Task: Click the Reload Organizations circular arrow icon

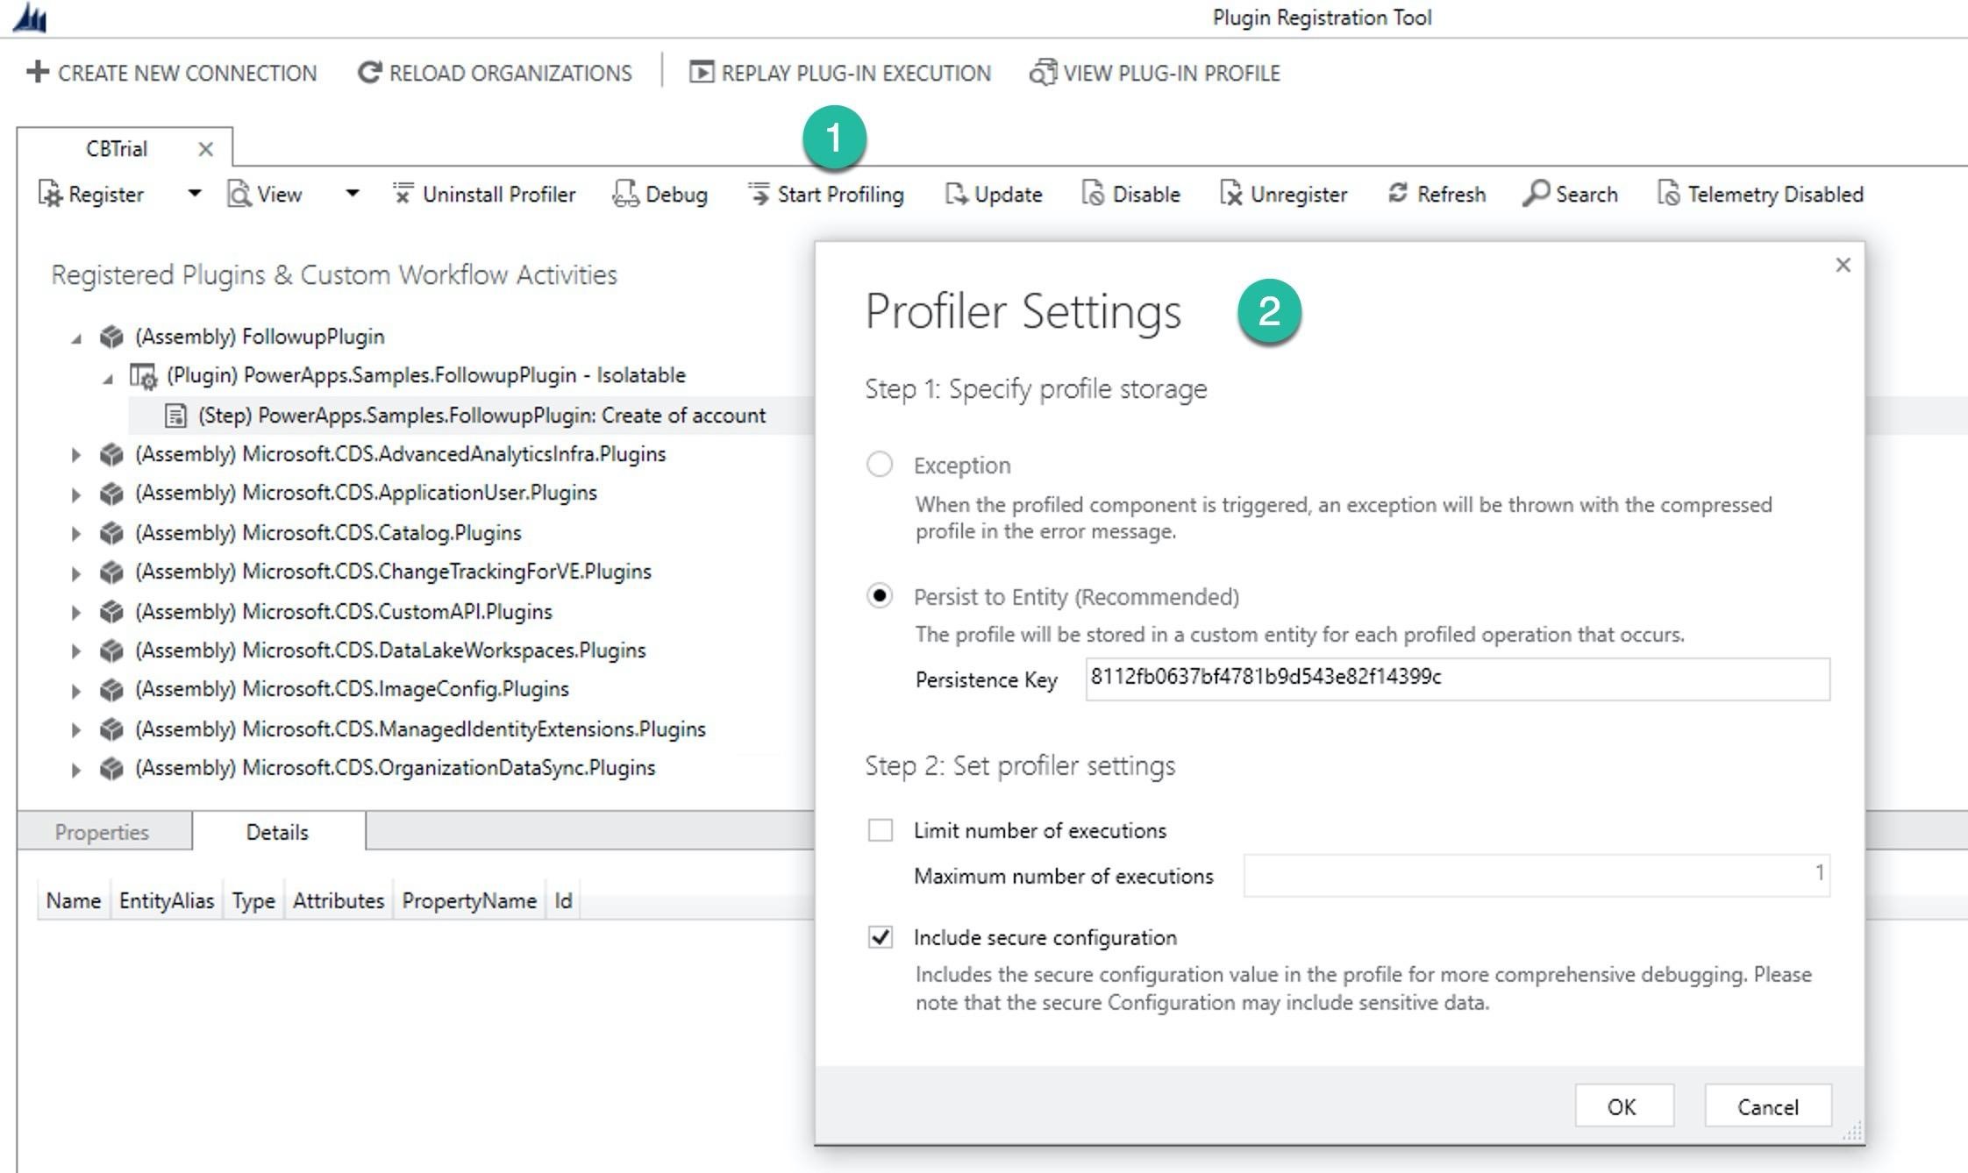Action: tap(369, 72)
